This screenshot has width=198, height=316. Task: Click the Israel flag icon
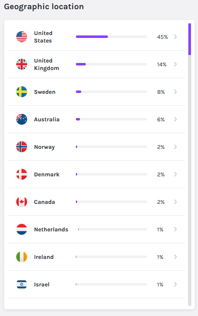point(22,284)
